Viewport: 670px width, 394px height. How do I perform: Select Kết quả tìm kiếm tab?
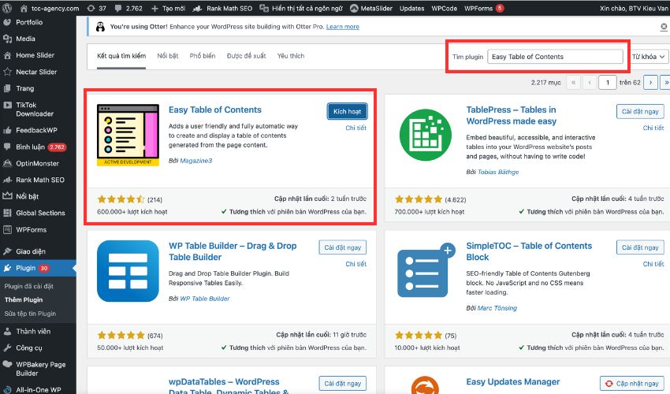(x=121, y=56)
